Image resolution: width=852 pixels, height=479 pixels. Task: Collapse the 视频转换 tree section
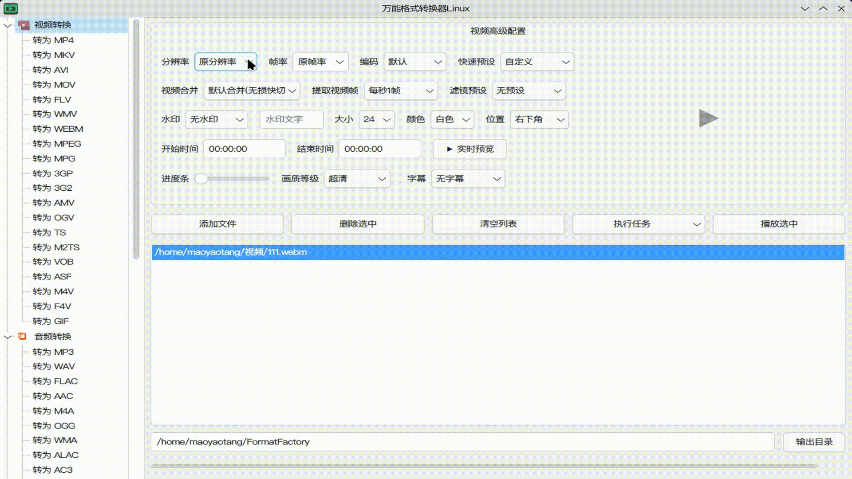coord(8,25)
